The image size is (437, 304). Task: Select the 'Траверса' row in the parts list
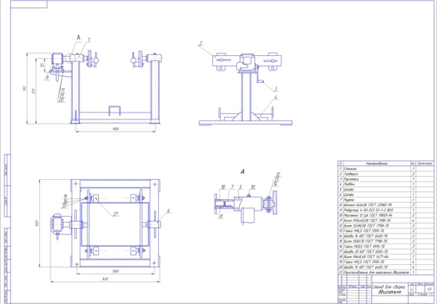point(386,174)
